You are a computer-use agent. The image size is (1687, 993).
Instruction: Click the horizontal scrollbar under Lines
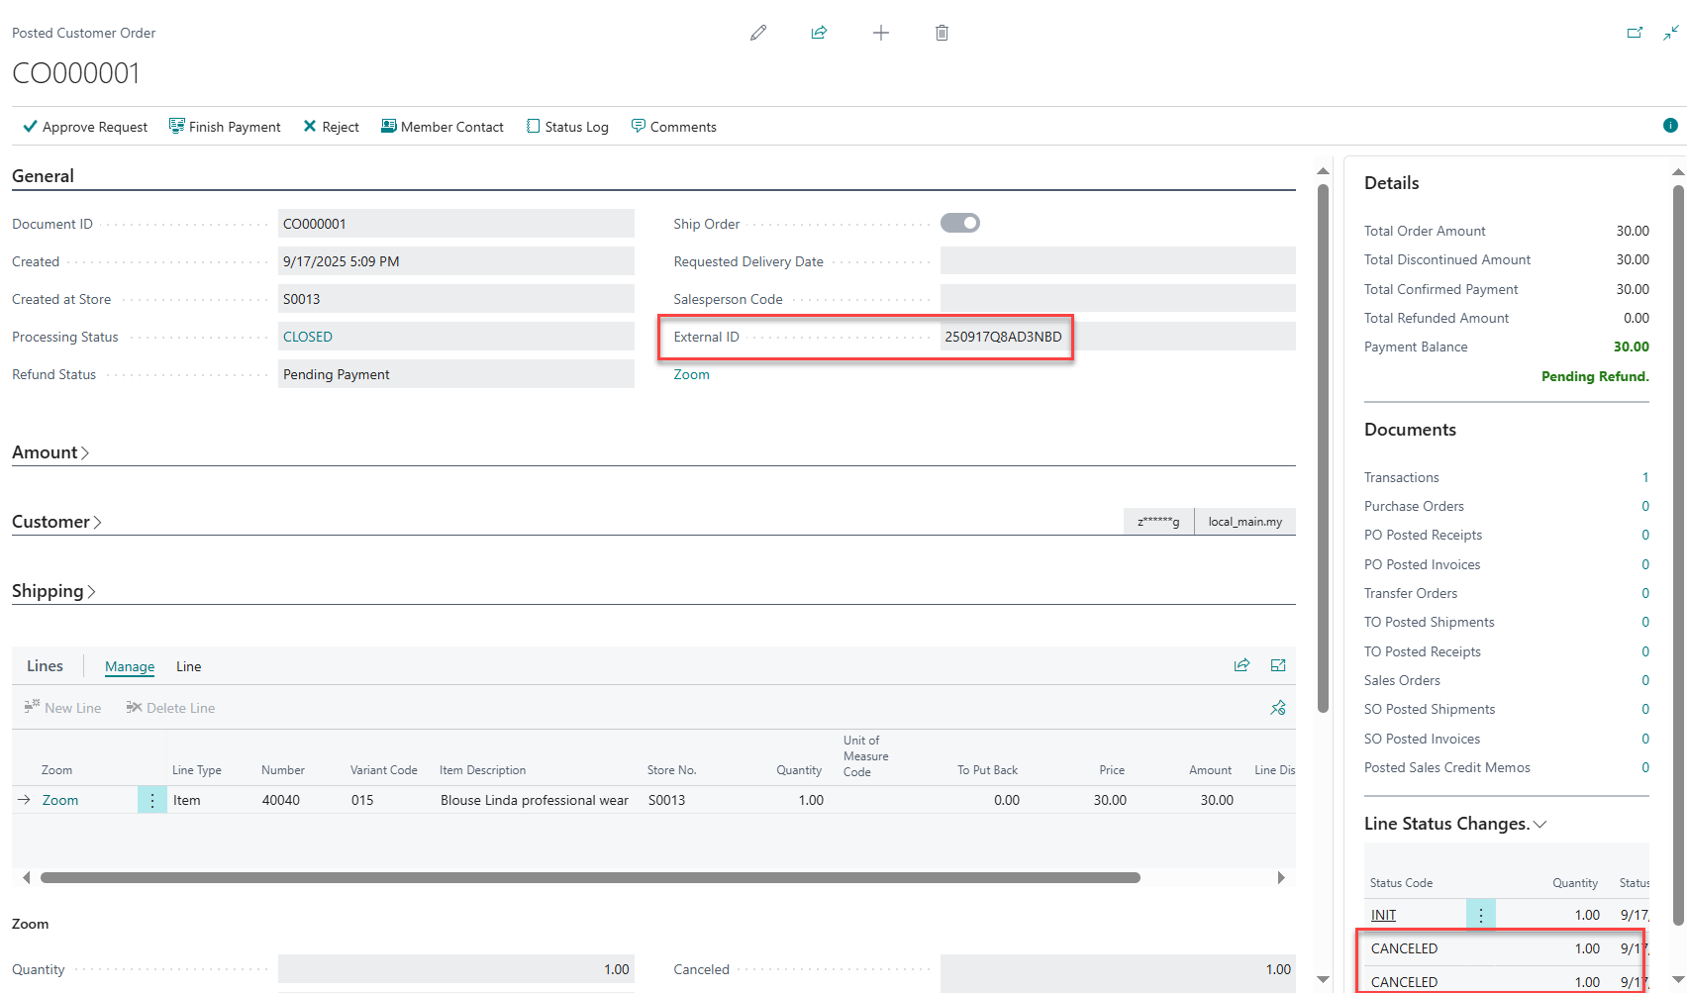click(590, 877)
